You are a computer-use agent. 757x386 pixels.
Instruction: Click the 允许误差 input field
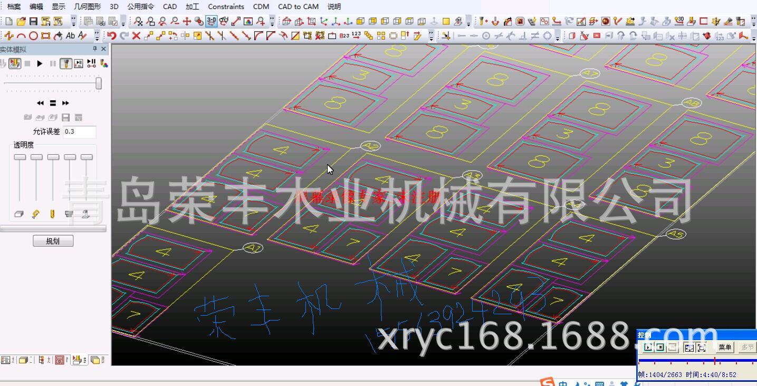[80, 131]
